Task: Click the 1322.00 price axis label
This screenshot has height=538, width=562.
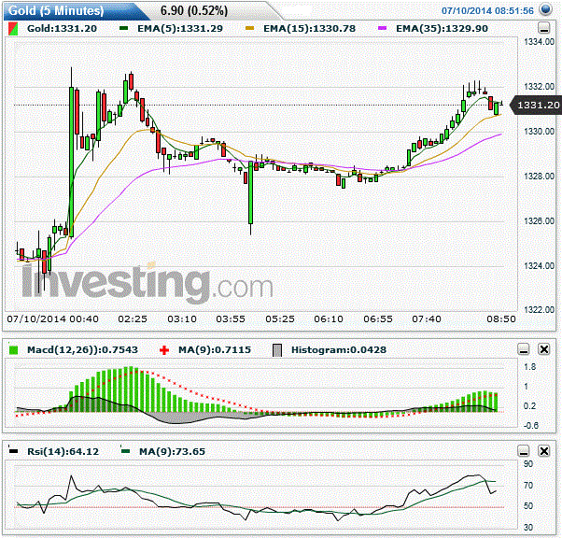Action: coord(539,309)
